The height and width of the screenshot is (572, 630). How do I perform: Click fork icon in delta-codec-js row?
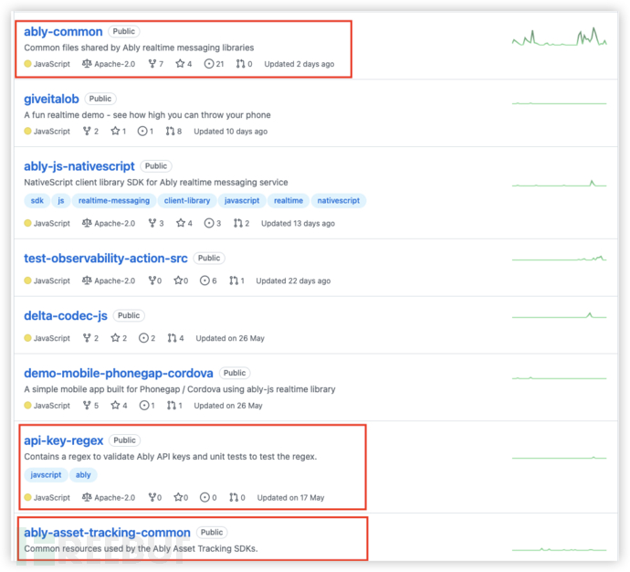pos(87,338)
